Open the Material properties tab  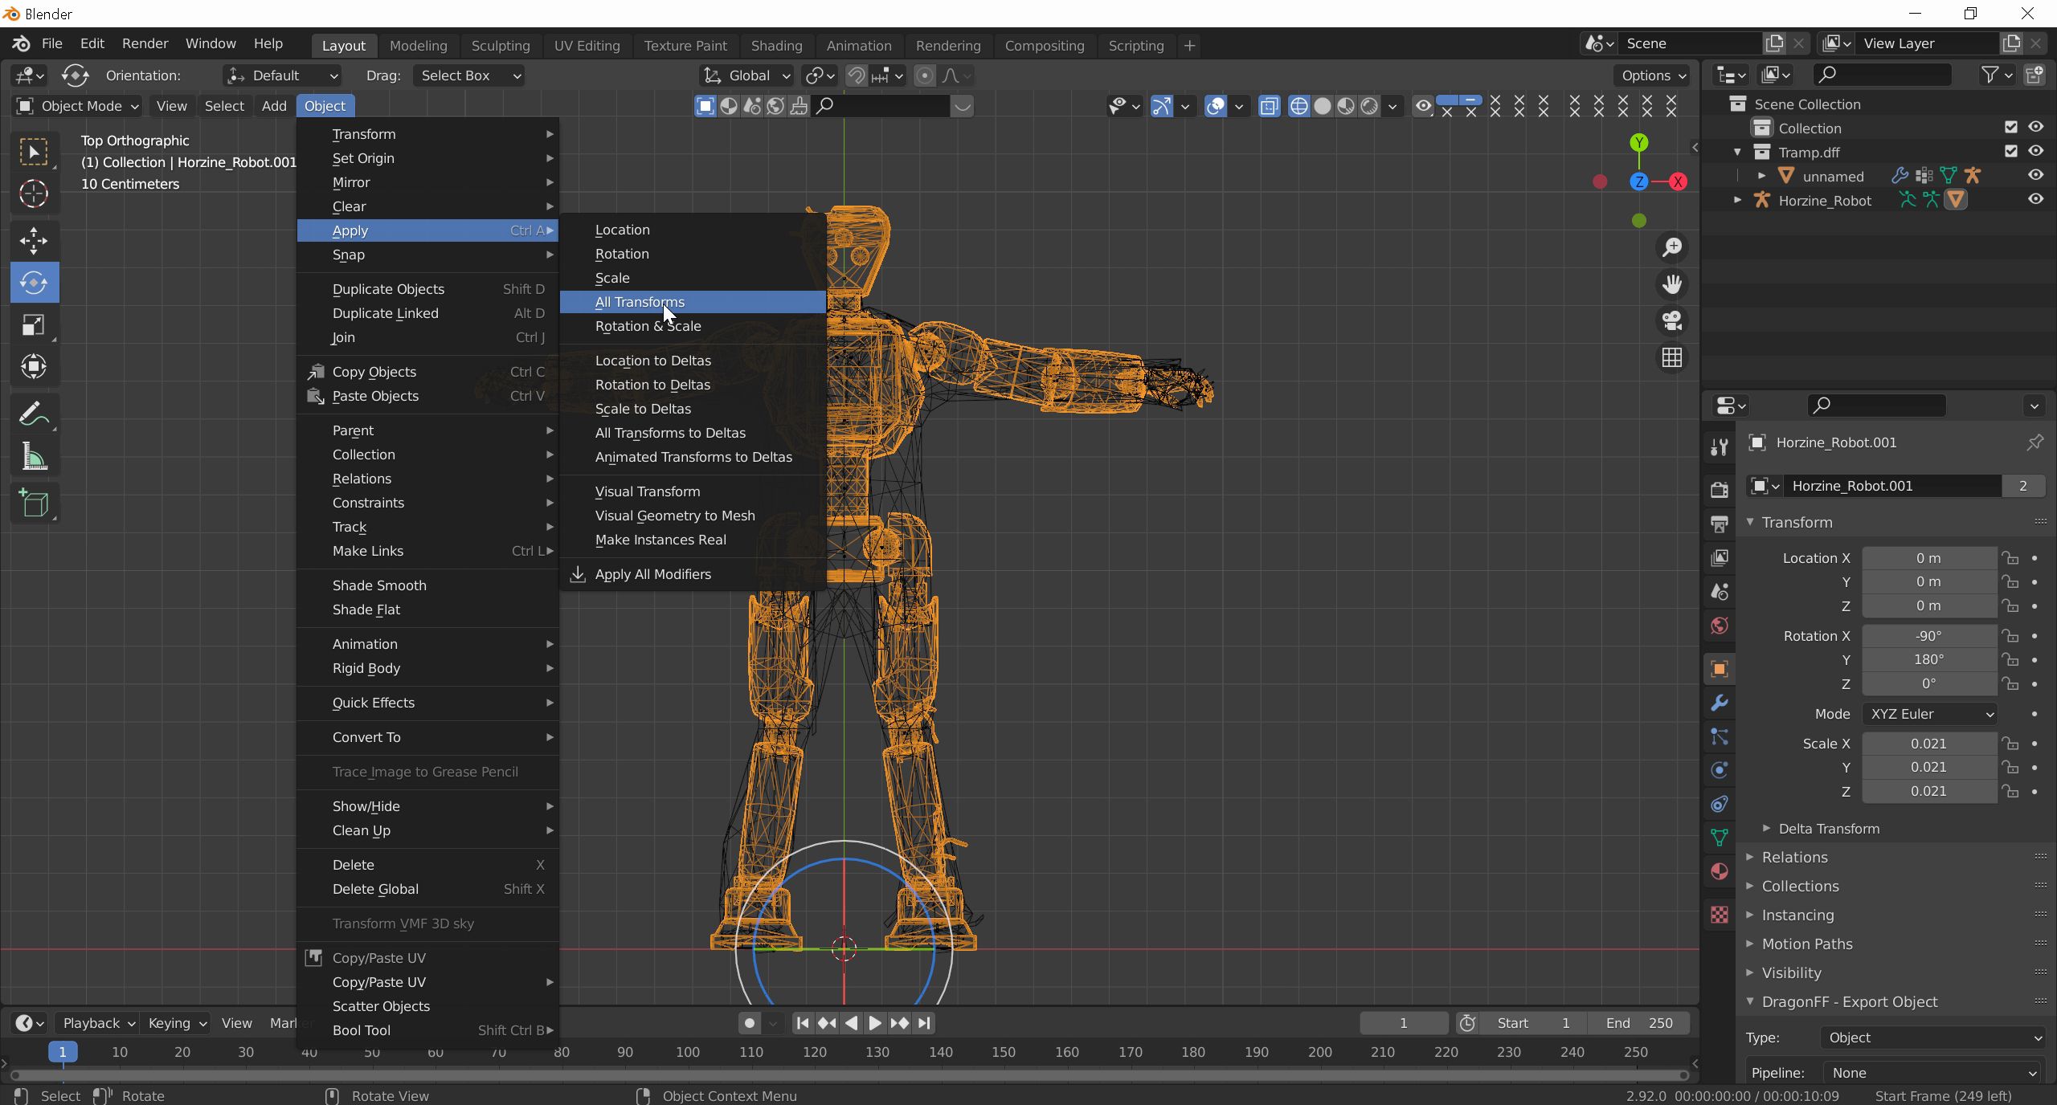coord(1719,872)
